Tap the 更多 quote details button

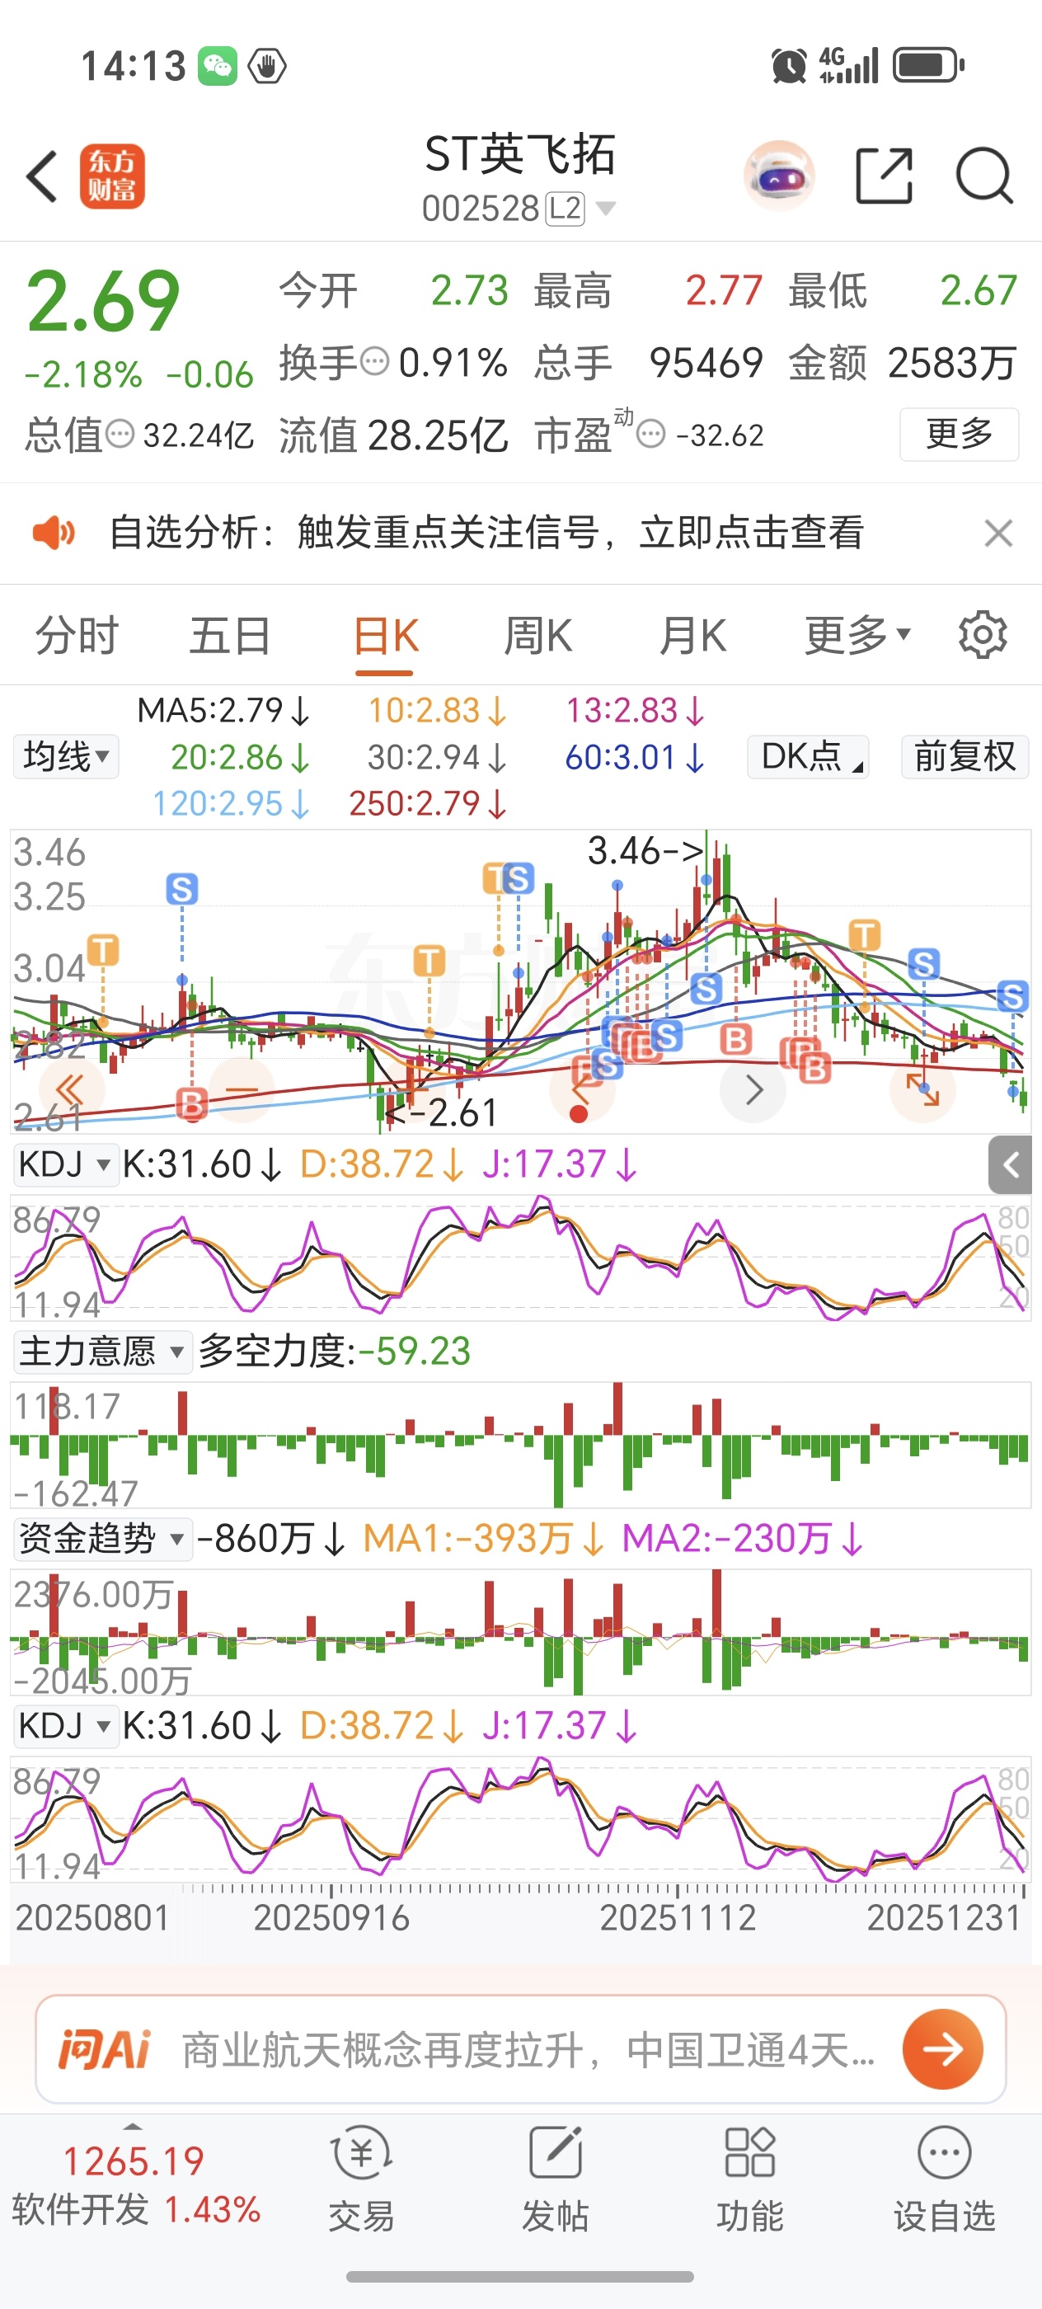point(959,435)
